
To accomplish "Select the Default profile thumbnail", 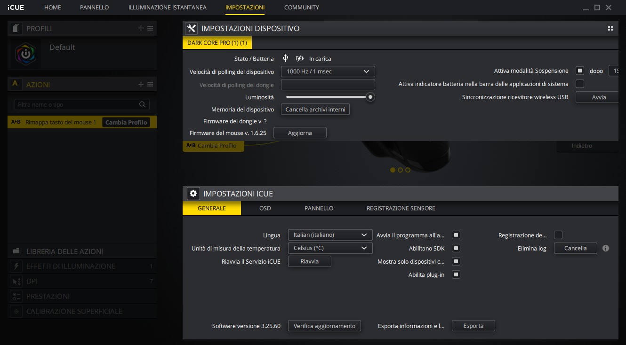I will click(26, 54).
